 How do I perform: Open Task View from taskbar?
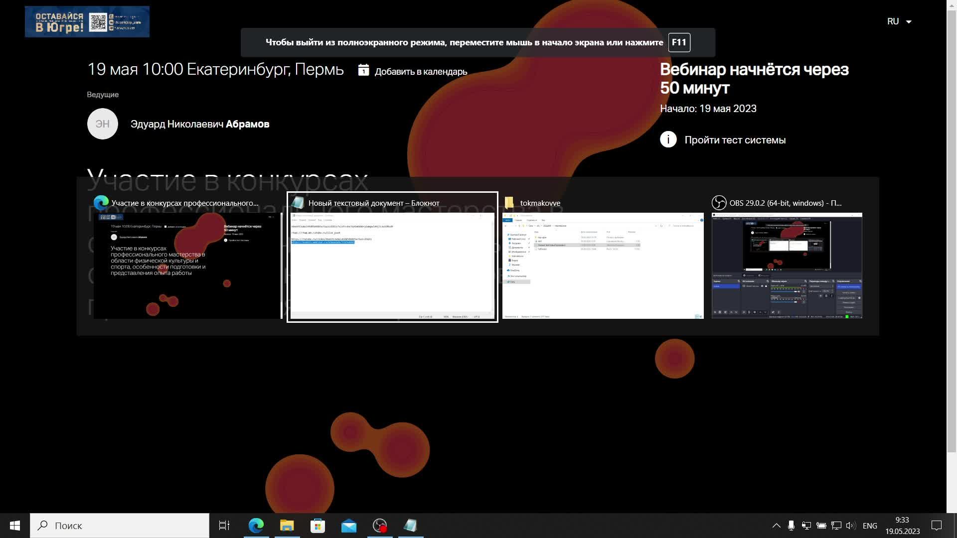224,526
